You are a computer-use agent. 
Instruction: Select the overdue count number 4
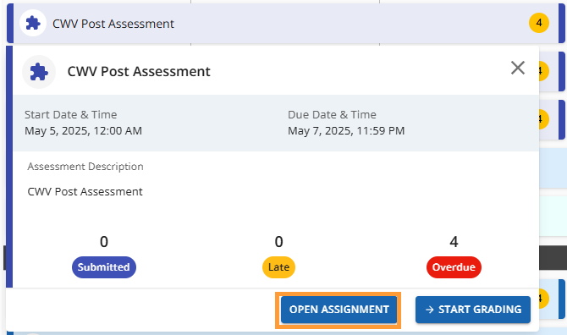point(454,241)
